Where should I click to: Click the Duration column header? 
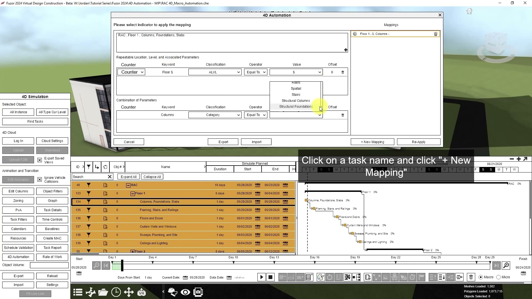pyautogui.click(x=220, y=169)
